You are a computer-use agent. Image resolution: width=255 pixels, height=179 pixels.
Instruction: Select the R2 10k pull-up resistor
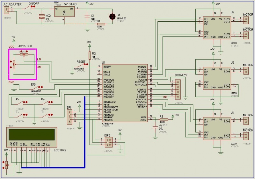[90, 54]
